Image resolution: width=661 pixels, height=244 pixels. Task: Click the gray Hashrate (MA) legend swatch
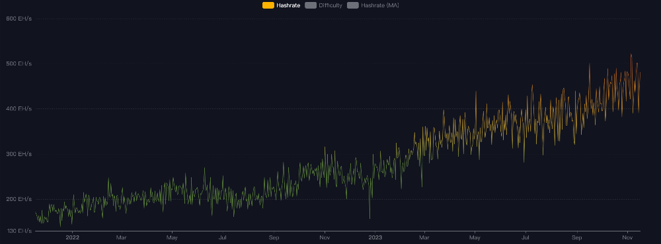[353, 5]
